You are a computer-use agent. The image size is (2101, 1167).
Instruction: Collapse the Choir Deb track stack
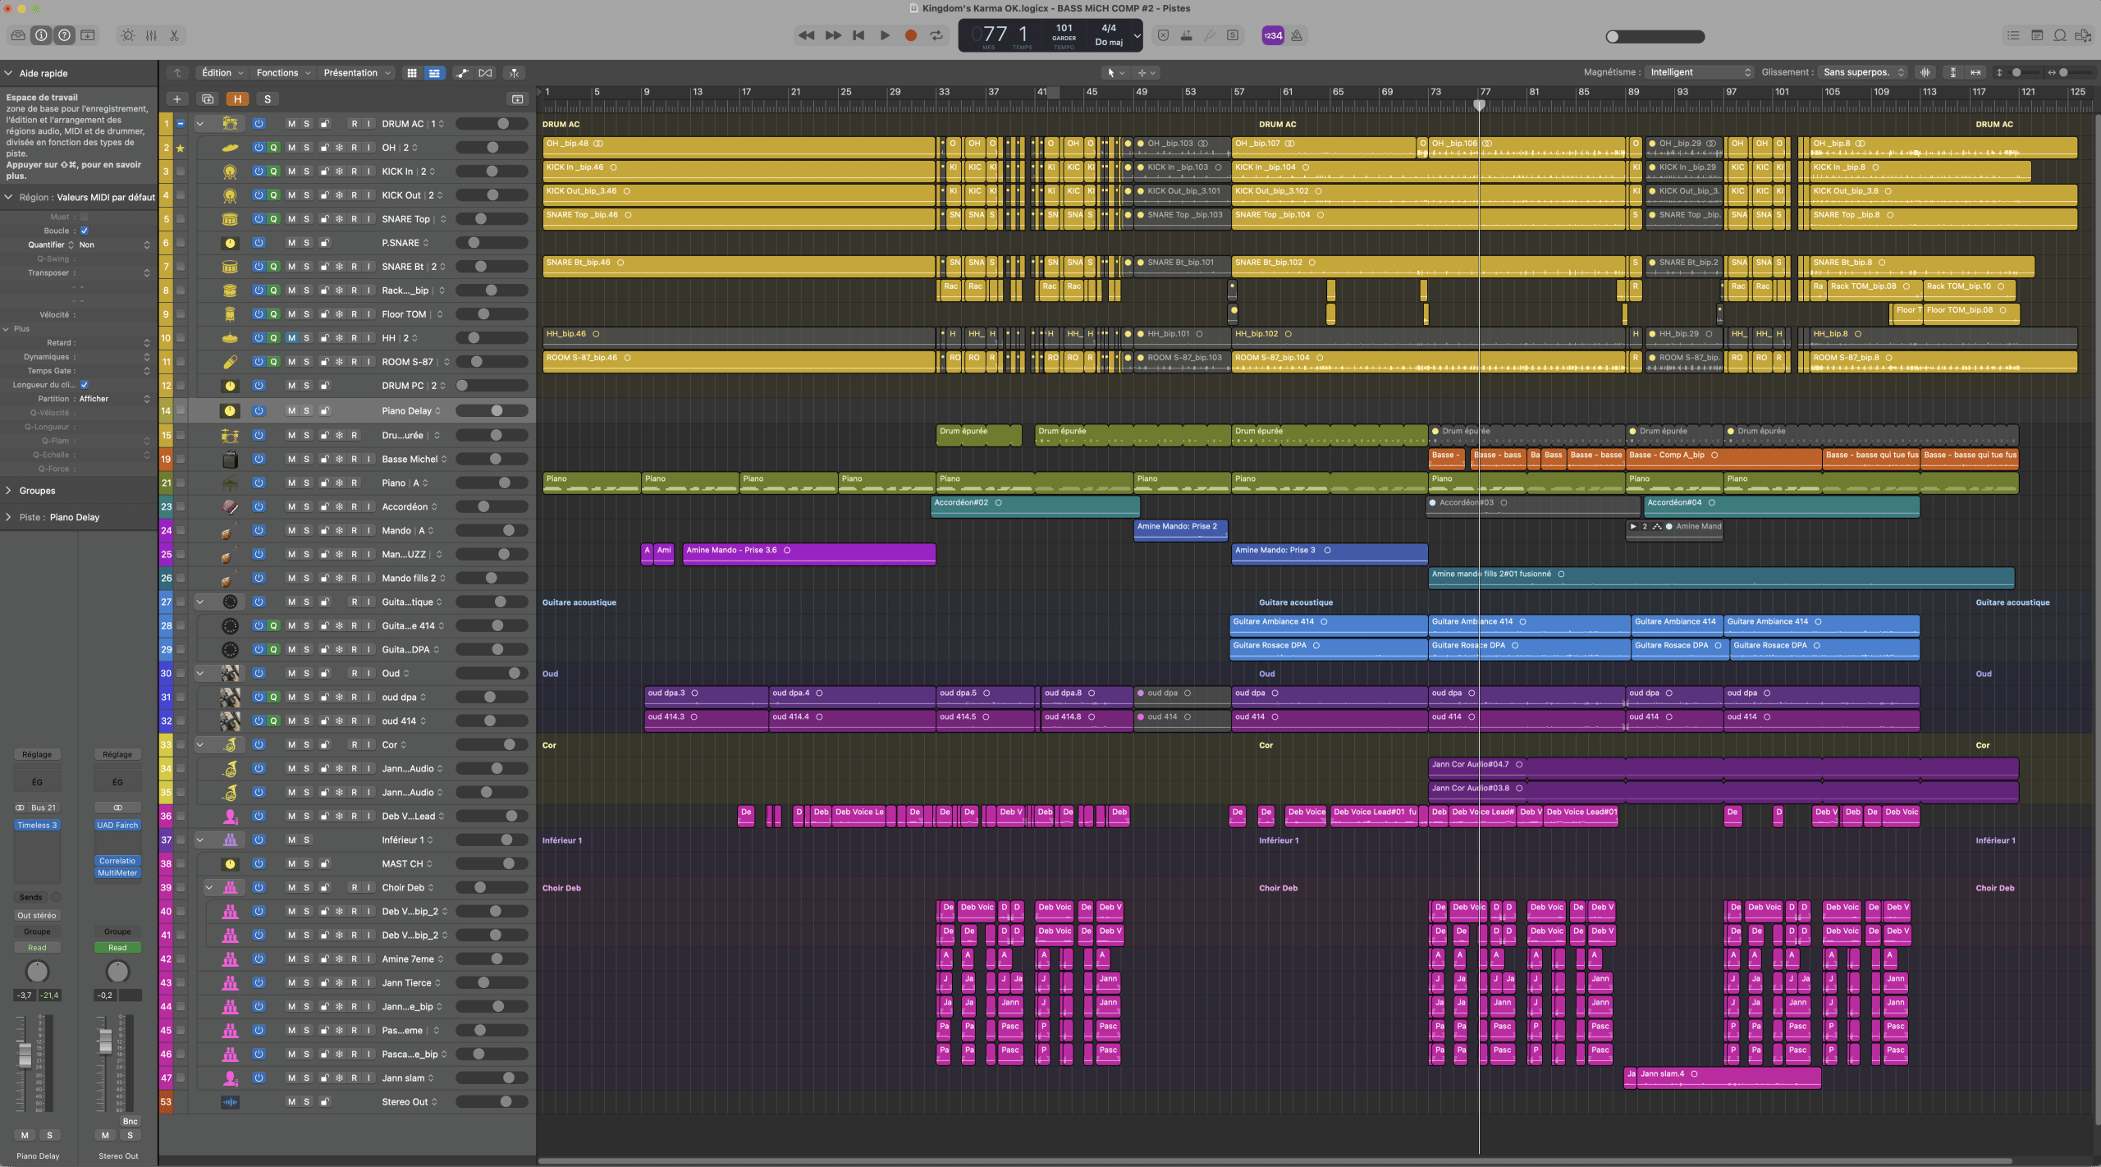208,887
